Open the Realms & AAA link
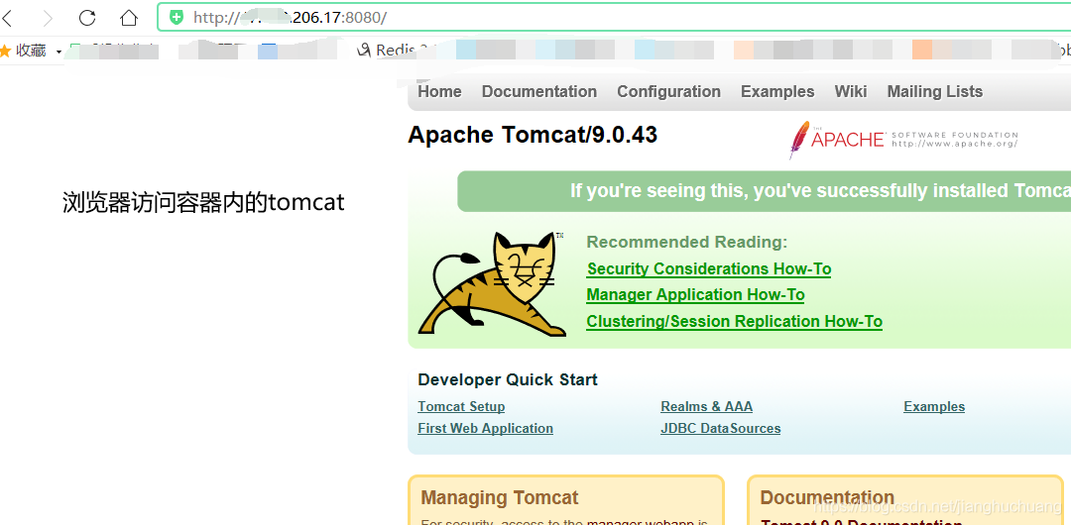Screen dimensions: 1071x525 click(706, 407)
